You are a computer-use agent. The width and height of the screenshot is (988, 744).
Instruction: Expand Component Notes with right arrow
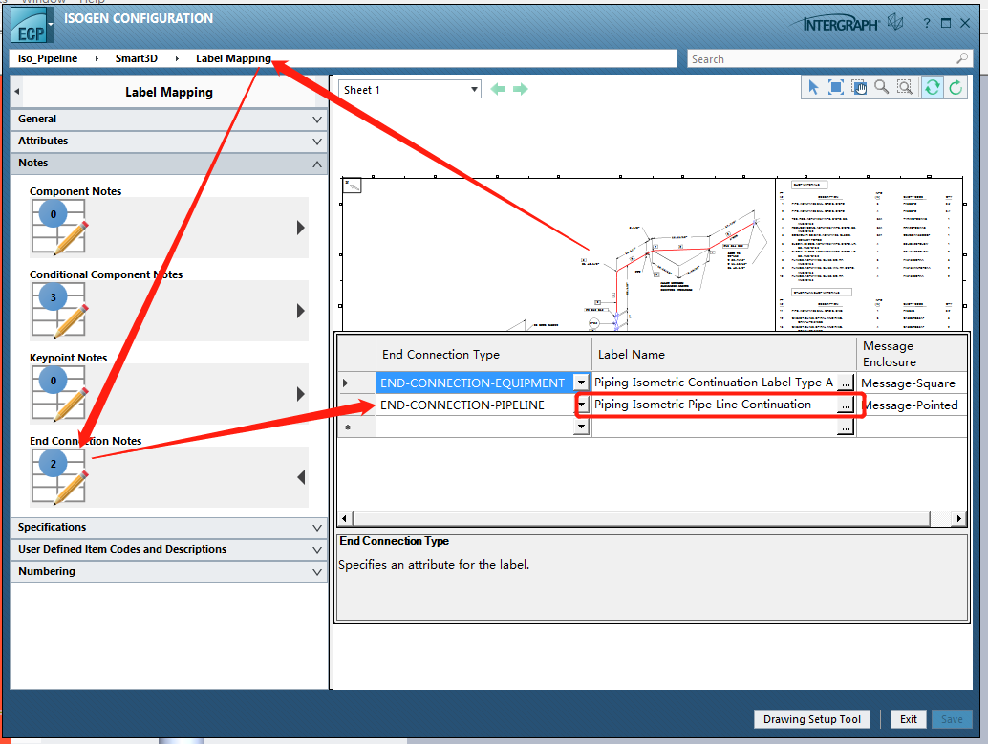coord(301,228)
